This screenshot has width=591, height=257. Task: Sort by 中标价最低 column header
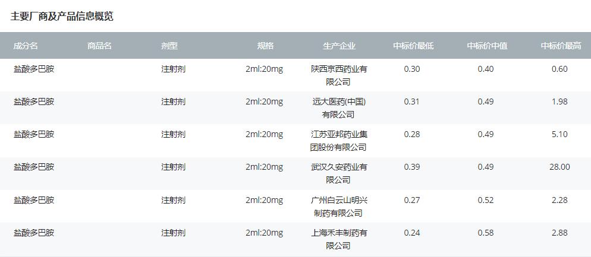[x=413, y=46]
